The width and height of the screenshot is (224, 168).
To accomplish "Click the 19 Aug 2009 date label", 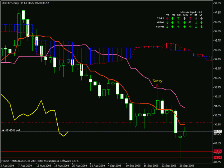I will tap(62, 165).
